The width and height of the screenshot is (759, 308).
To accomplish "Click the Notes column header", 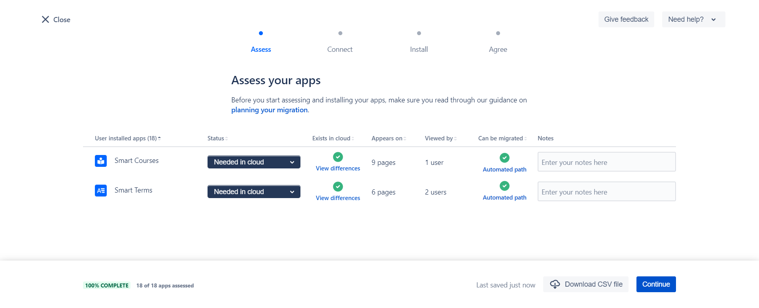I will pyautogui.click(x=546, y=138).
